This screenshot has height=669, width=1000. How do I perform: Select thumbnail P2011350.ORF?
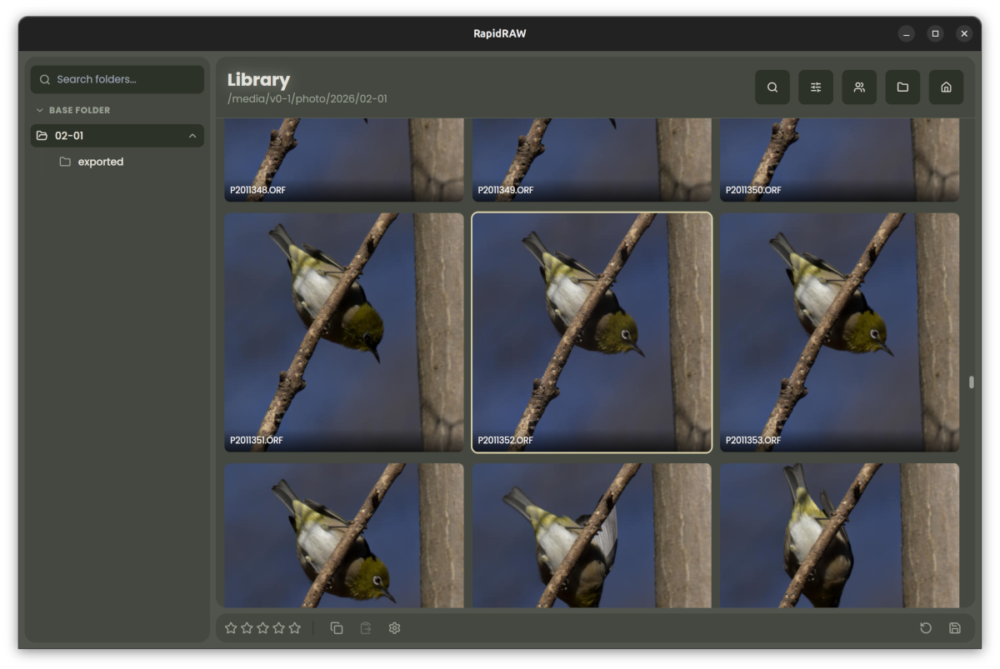click(x=839, y=159)
